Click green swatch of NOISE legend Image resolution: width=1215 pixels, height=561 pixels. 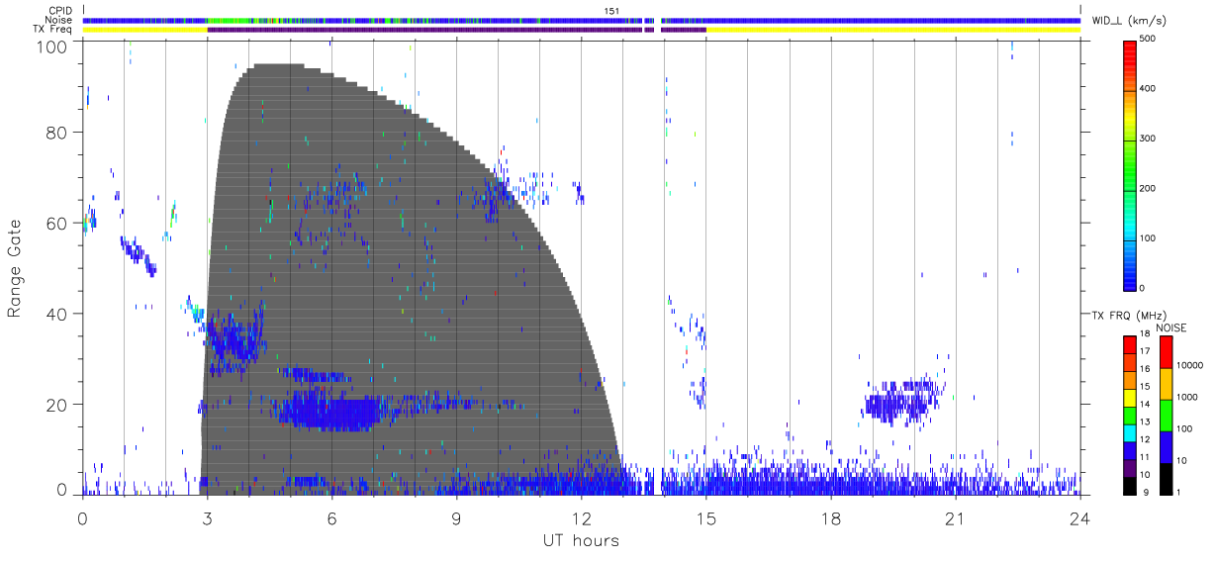(1166, 416)
